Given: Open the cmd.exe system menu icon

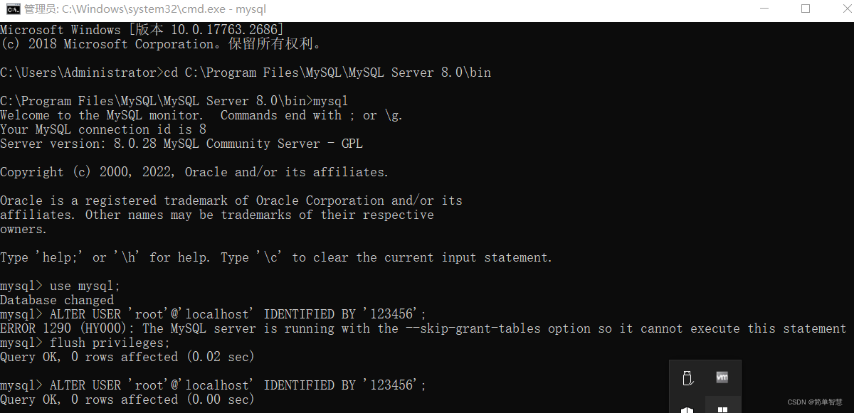Looking at the screenshot, I should click(x=12, y=9).
